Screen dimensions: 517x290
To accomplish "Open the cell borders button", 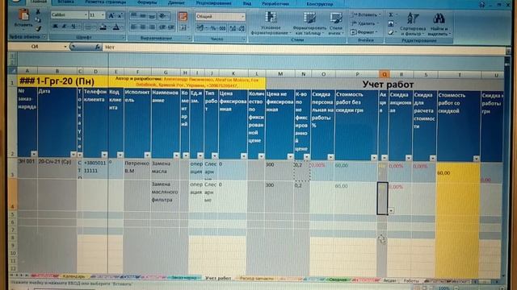I will click(88, 27).
